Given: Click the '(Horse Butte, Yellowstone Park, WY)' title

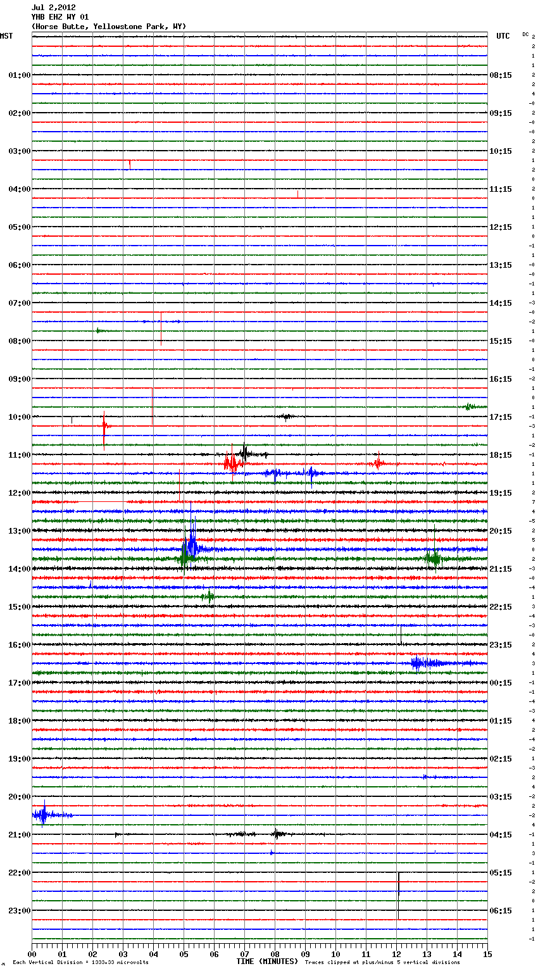Looking at the screenshot, I should tap(109, 27).
